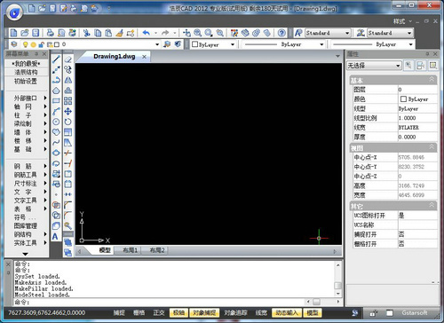Open the ByLayer lineweight dropdown
Viewport: 444px width, 323px height.
pos(411,44)
